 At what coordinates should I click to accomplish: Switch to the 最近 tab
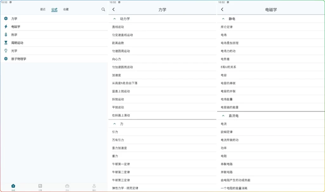[x=43, y=10]
